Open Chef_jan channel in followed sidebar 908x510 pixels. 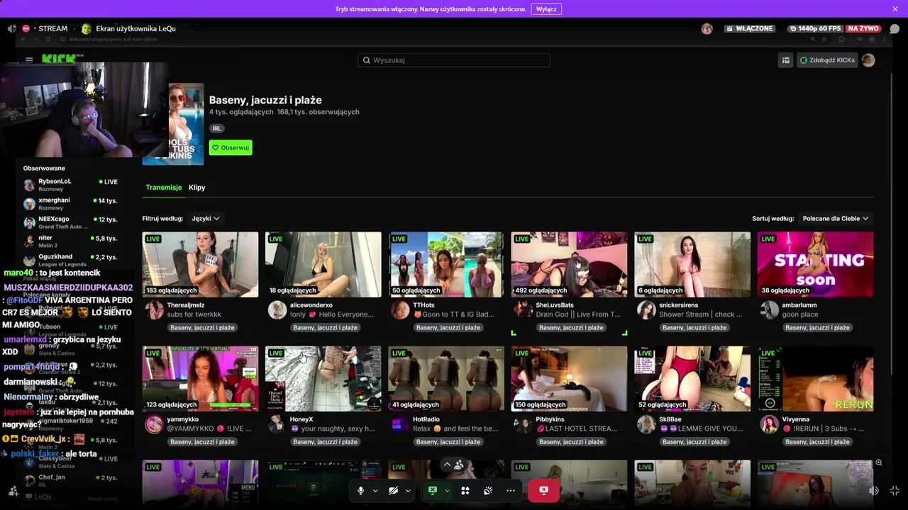(70, 480)
